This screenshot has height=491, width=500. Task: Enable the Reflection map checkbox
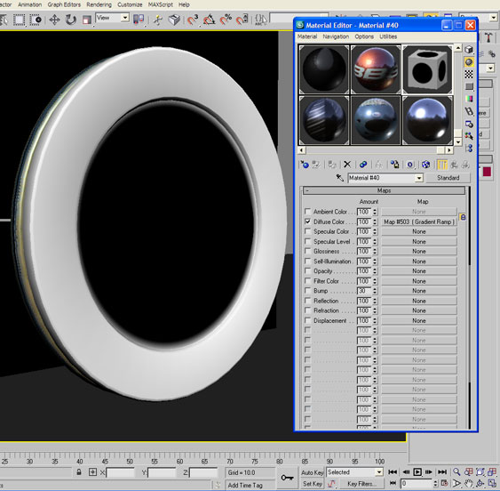click(307, 301)
